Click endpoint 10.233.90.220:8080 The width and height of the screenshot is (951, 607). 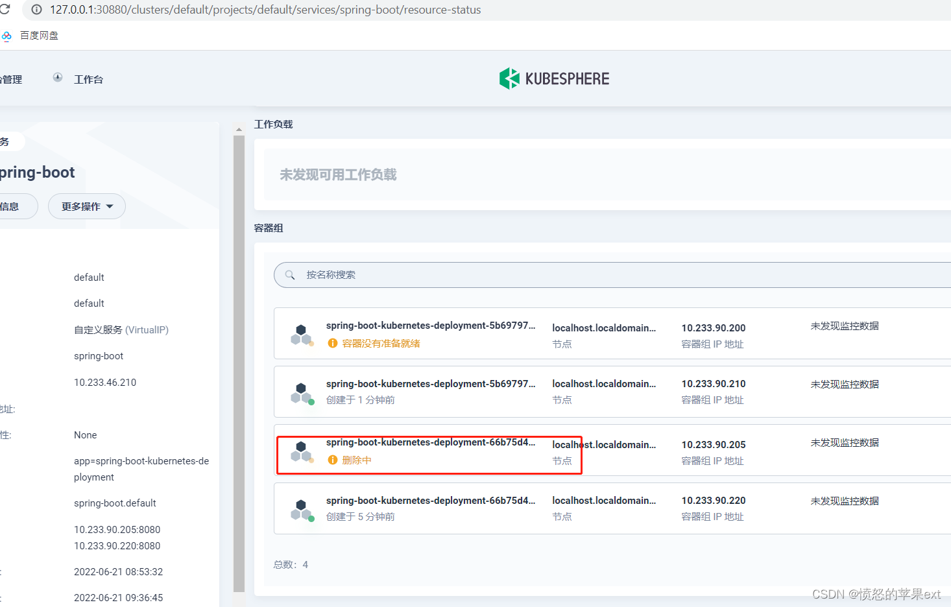point(117,546)
